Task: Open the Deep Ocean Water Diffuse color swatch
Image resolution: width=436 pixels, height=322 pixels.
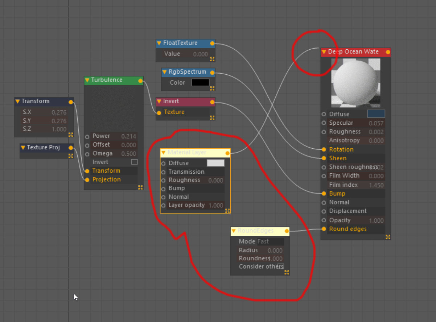Action: pyautogui.click(x=376, y=114)
